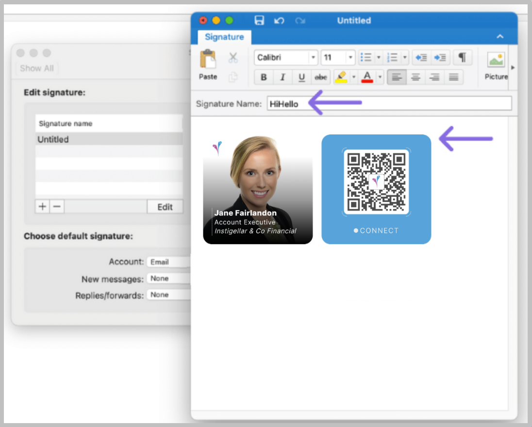The image size is (532, 427).
Task: Collapse the ribbon with chevron
Action: click(500, 36)
